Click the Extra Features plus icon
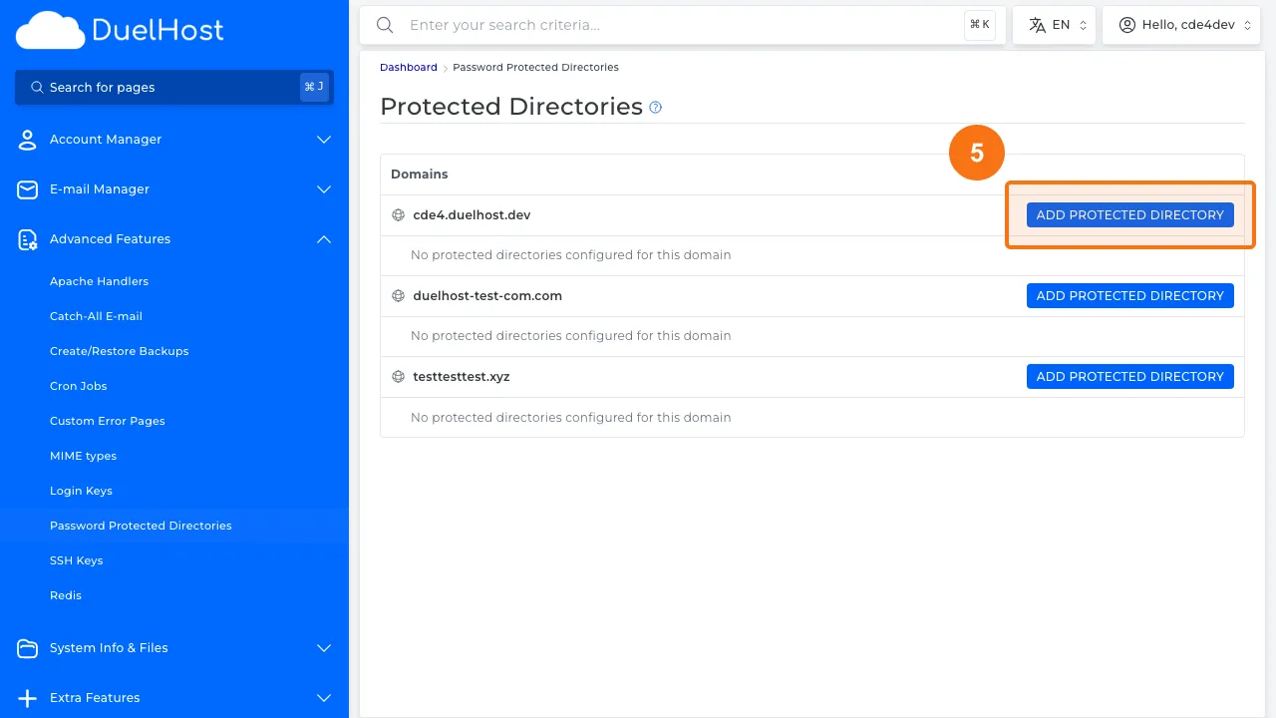This screenshot has height=718, width=1276. point(28,698)
